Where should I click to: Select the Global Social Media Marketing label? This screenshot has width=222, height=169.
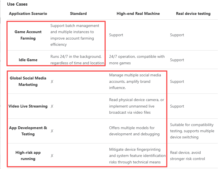coord(28,81)
